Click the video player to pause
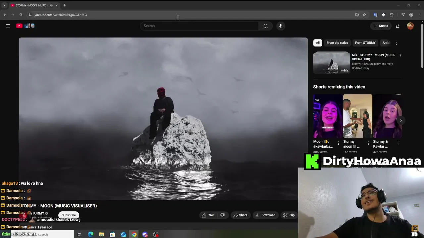Viewport: 424px width, 238px height. click(x=163, y=119)
